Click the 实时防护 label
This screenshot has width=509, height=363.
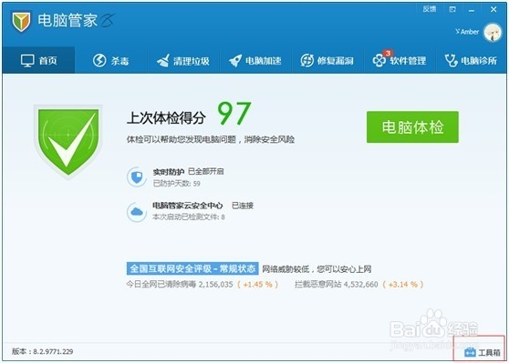pos(169,172)
